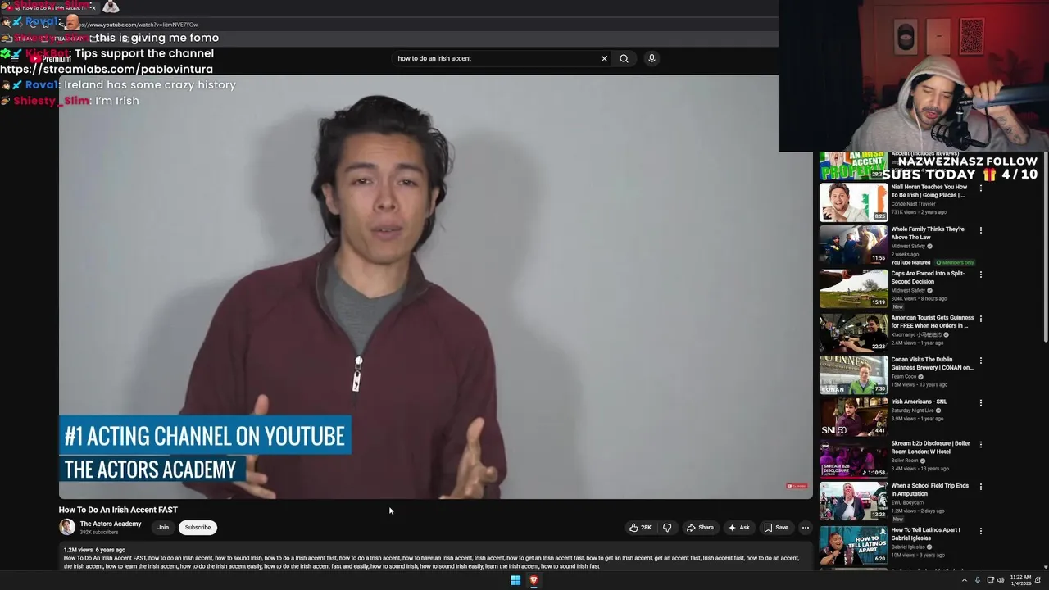Screen dimensions: 1049x590
Task: Open options for How To Tell Latinos Apart
Action: click(x=980, y=531)
